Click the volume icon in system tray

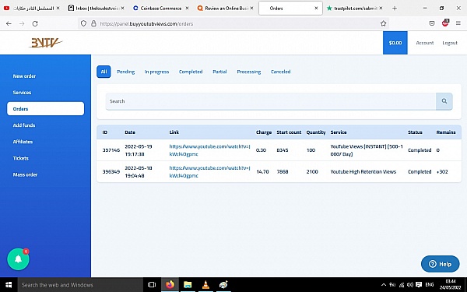[x=409, y=285]
